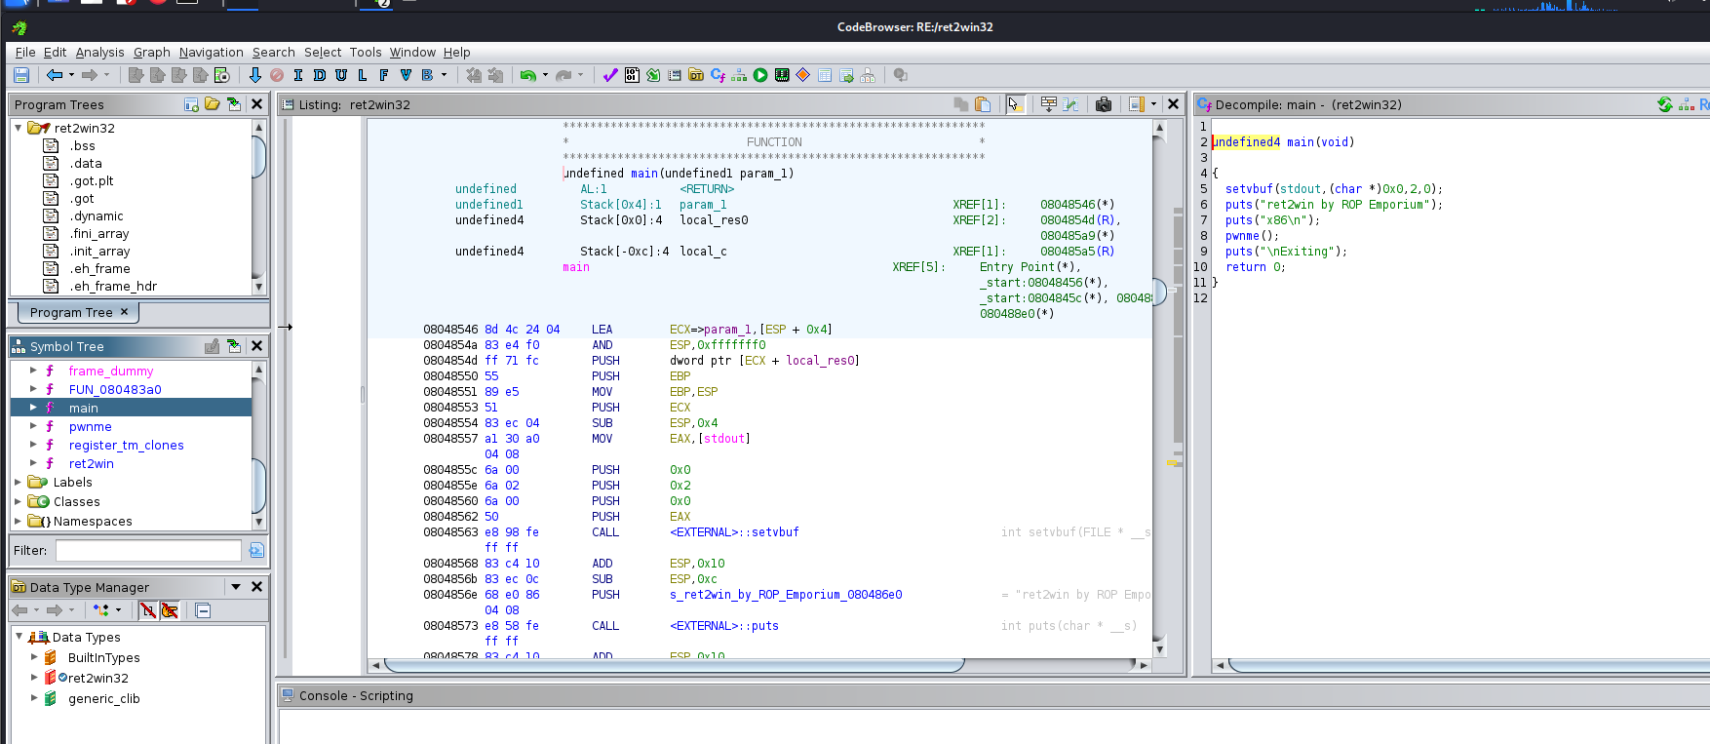This screenshot has height=744, width=1710.
Task: Select .got.plt section in Program Trees
Action: point(91,180)
